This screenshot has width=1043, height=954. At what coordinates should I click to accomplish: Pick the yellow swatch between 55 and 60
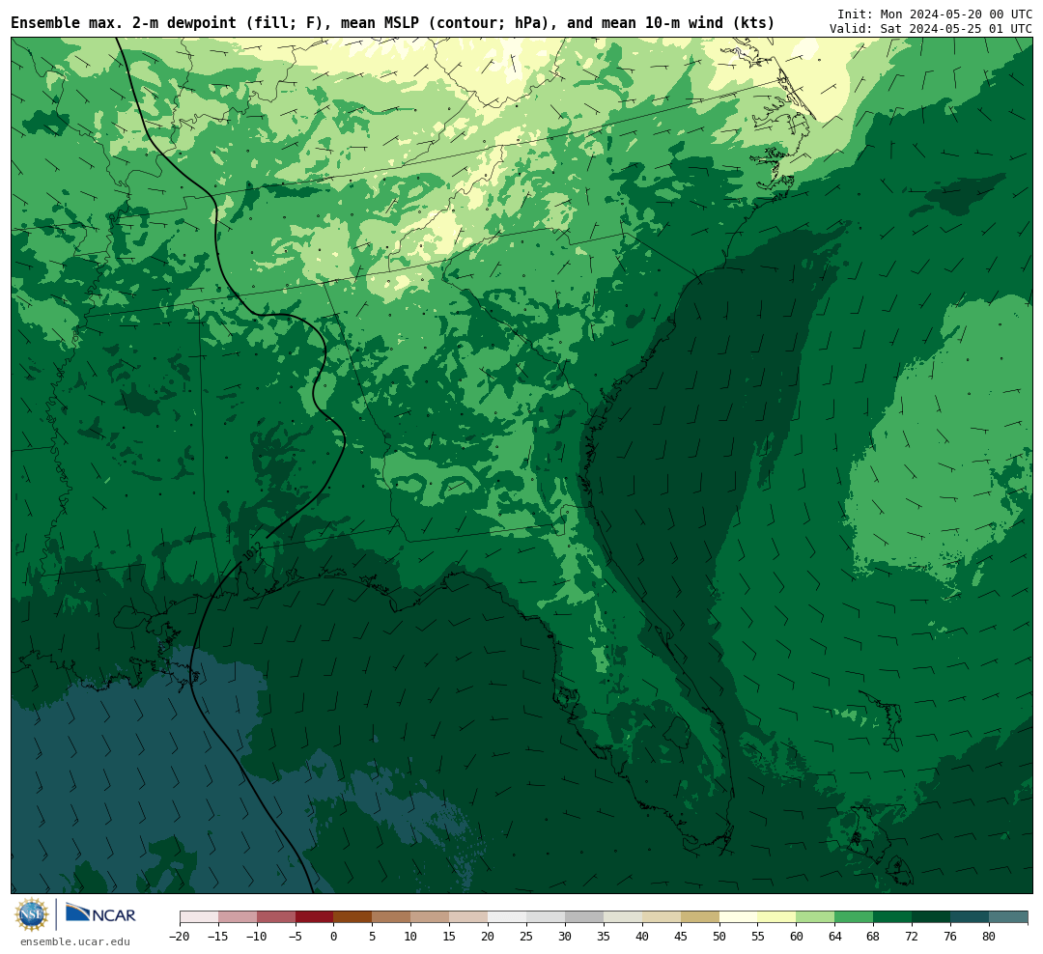click(x=777, y=916)
